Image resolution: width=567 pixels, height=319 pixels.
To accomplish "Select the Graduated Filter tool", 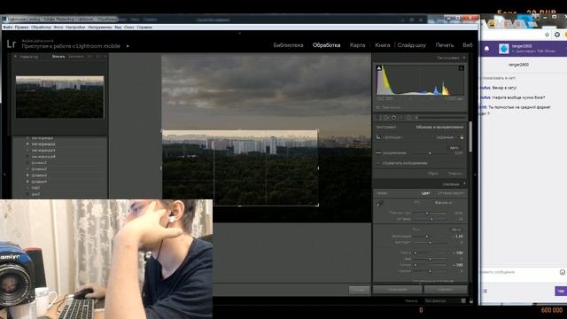I will (x=401, y=118).
